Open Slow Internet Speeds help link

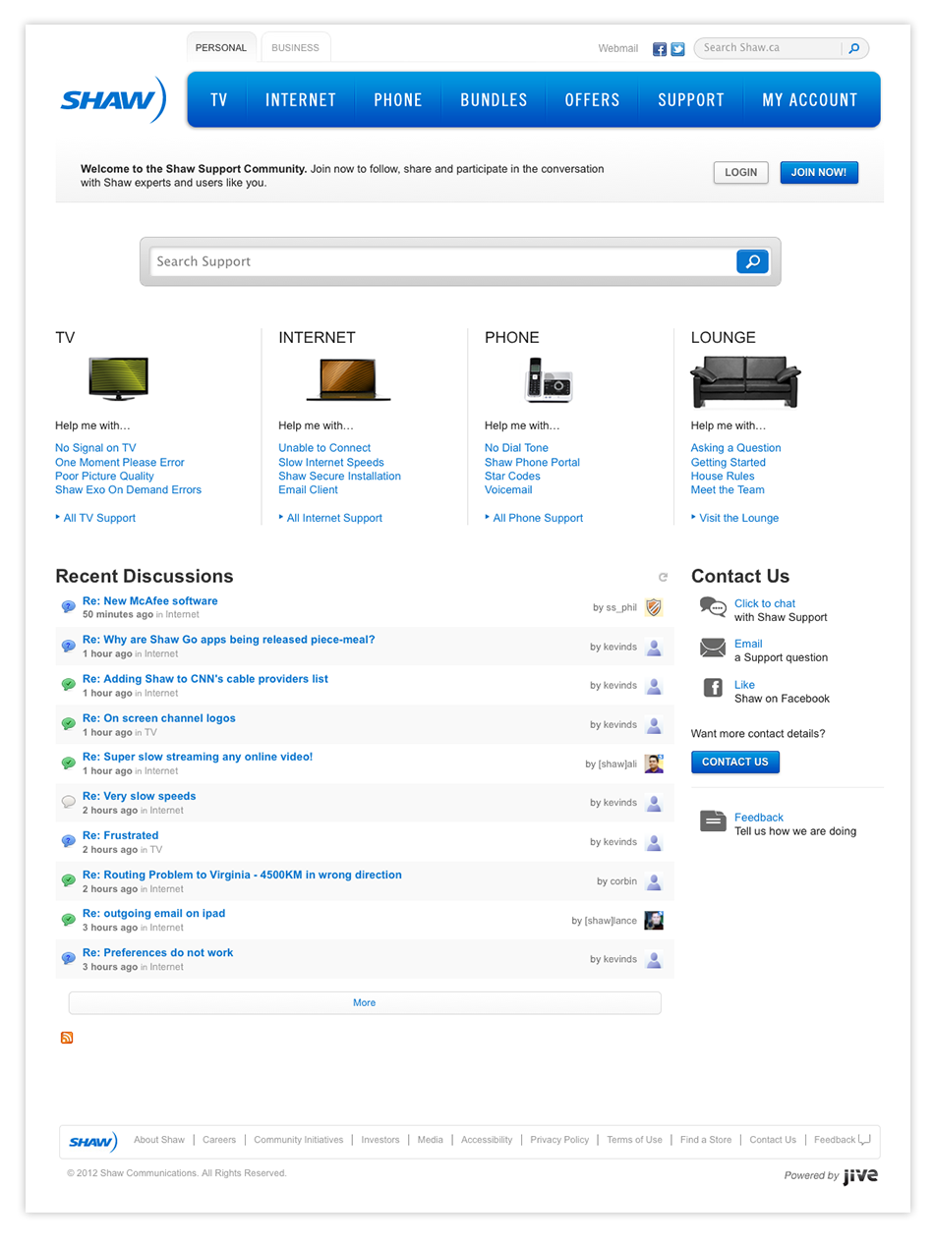(331, 462)
